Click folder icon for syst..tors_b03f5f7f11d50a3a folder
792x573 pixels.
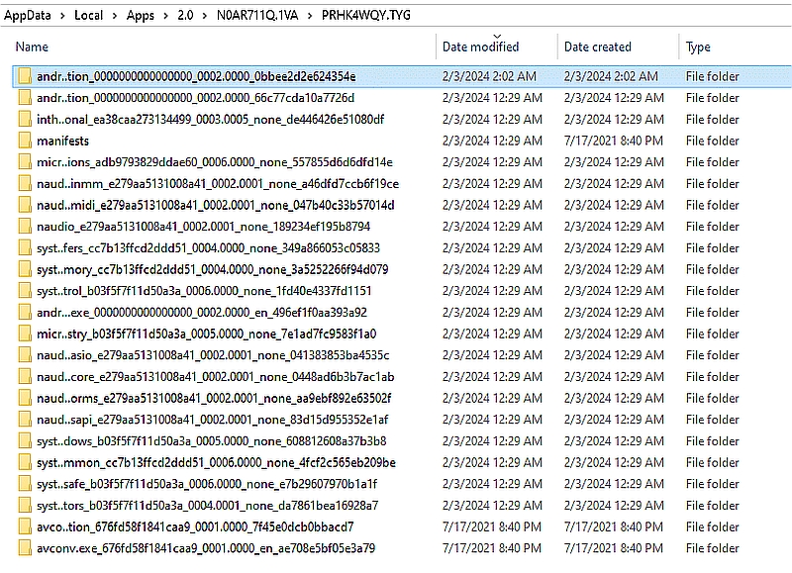click(24, 506)
